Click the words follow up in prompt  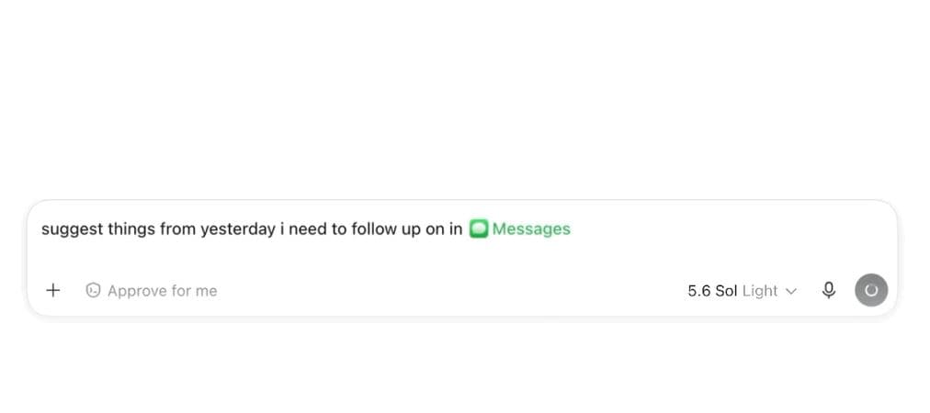(386, 229)
